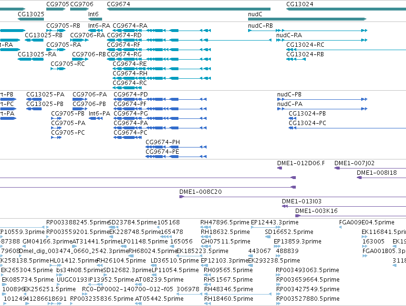Click EST label RH47896.5prime
The height and width of the screenshot is (306, 406).
225,223
